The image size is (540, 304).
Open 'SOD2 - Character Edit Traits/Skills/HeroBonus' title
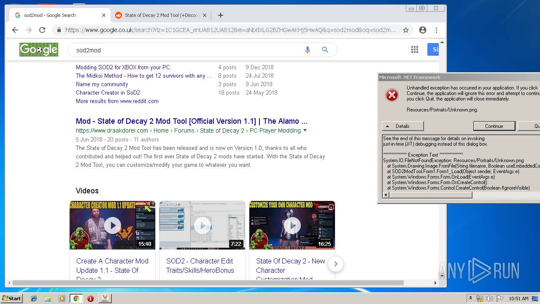click(x=200, y=266)
